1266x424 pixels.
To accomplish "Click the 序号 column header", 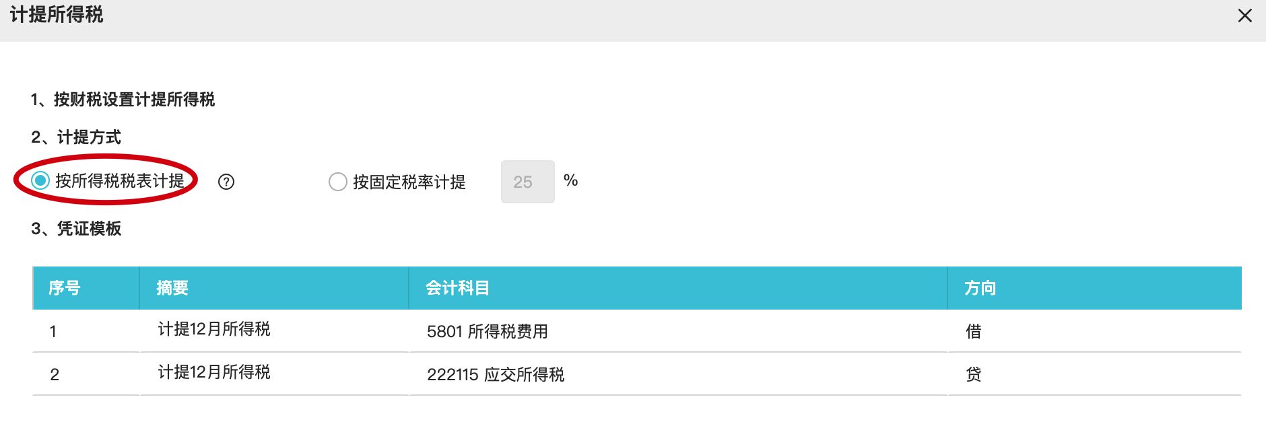I will pos(65,288).
